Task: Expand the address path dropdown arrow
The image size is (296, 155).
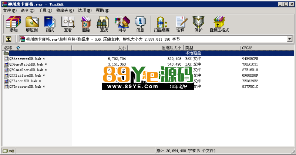Action: pos(290,39)
